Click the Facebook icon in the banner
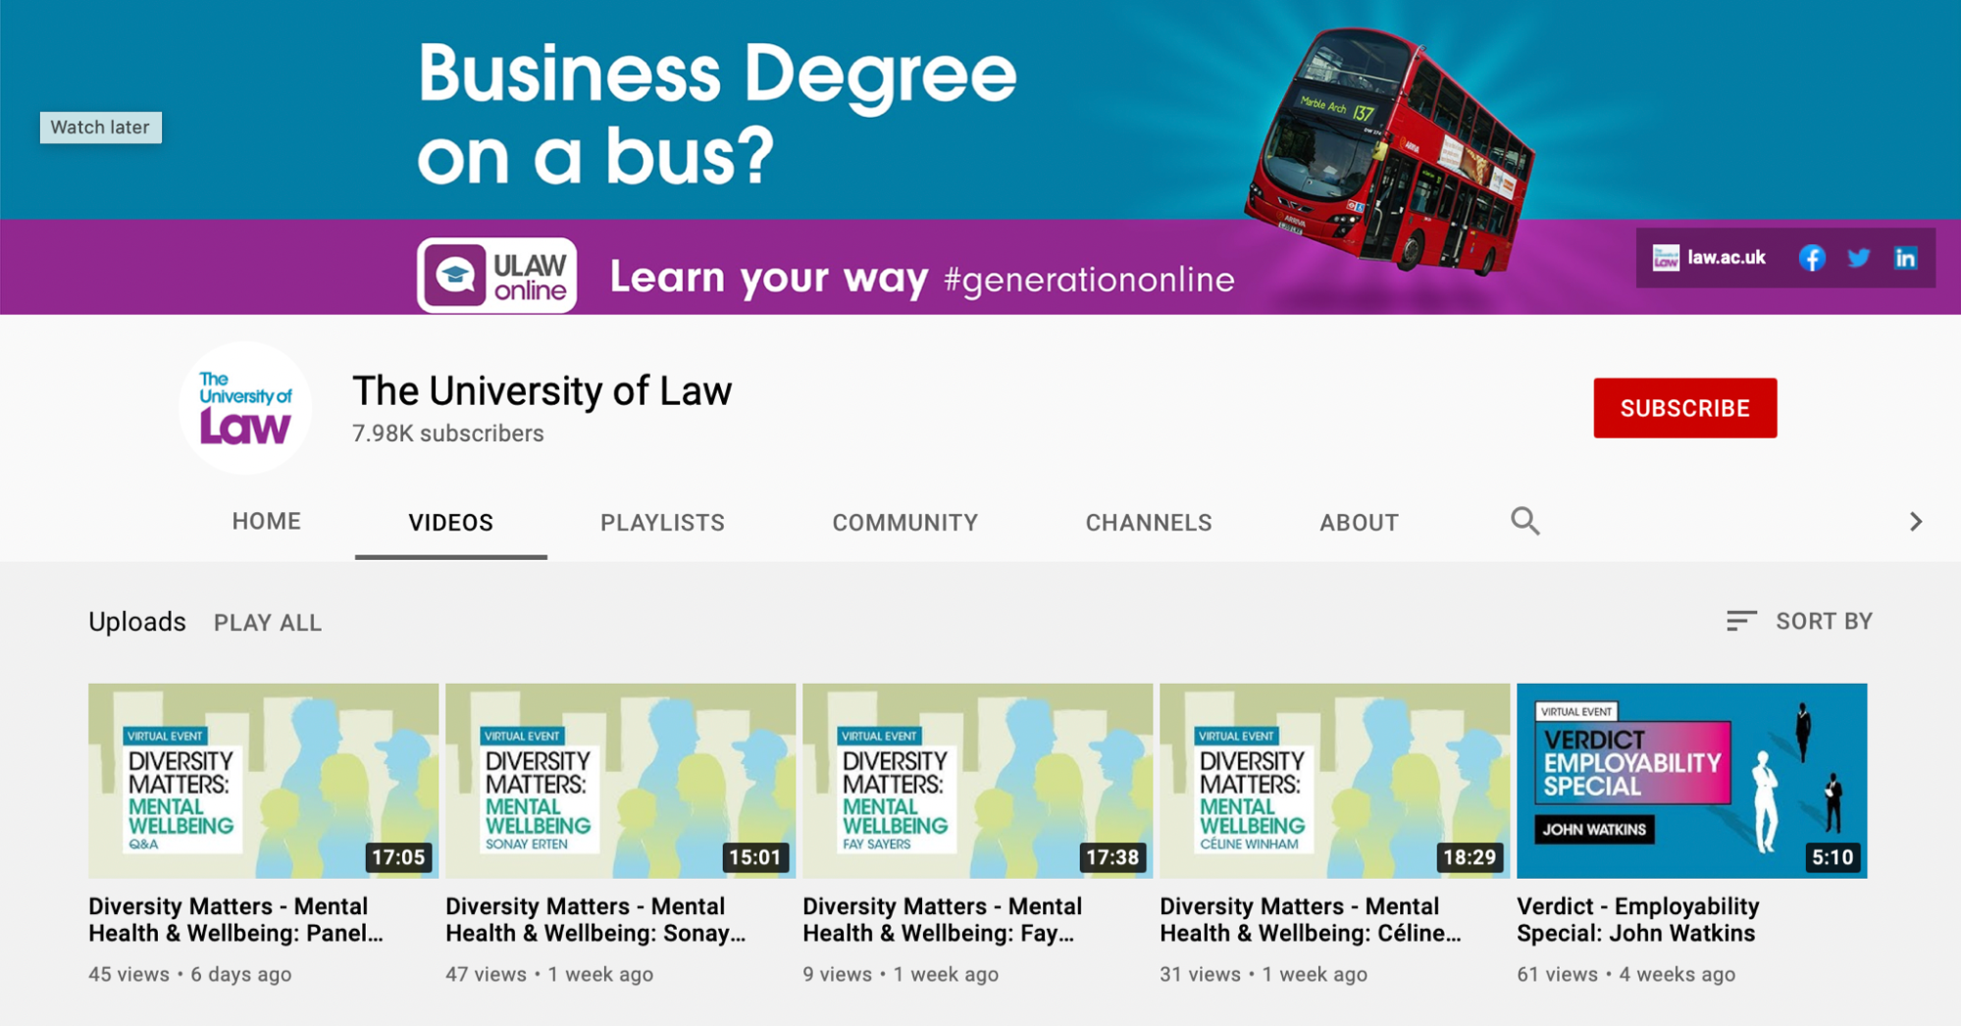1961x1027 pixels. pyautogui.click(x=1811, y=258)
